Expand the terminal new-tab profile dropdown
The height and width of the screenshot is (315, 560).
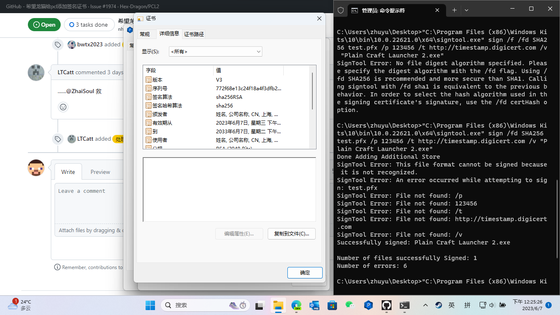(467, 10)
